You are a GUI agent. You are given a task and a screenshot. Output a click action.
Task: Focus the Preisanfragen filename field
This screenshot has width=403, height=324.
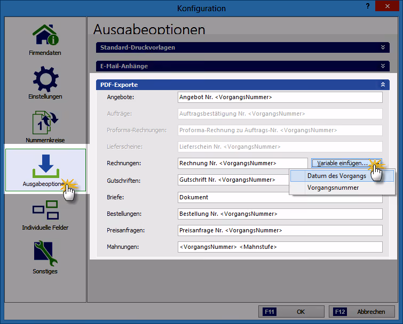(x=280, y=230)
